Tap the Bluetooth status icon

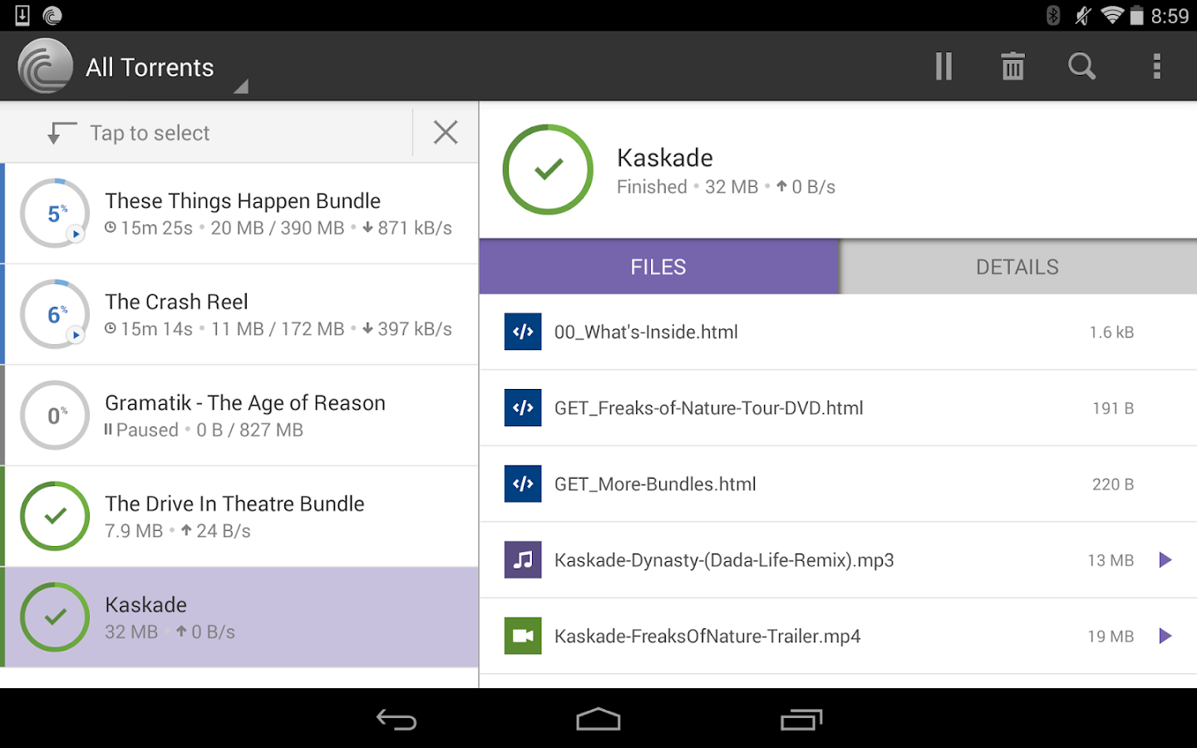(x=1053, y=15)
